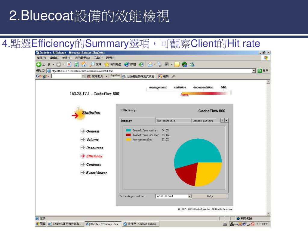
Task: Click the Mail envelope toolbar icon
Action: click(150, 64)
